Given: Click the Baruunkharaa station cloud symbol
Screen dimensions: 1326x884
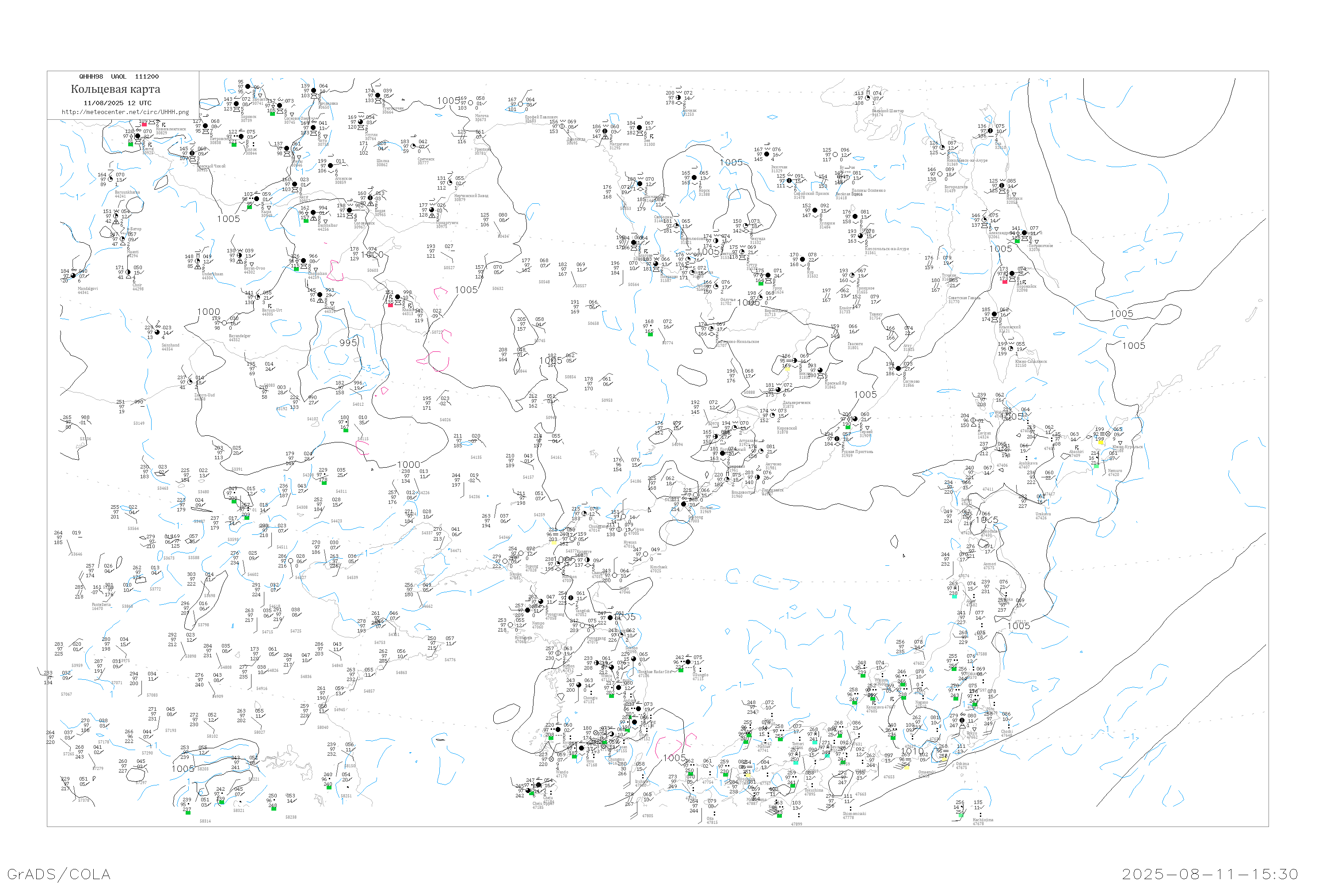Looking at the screenshot, I should (x=110, y=179).
